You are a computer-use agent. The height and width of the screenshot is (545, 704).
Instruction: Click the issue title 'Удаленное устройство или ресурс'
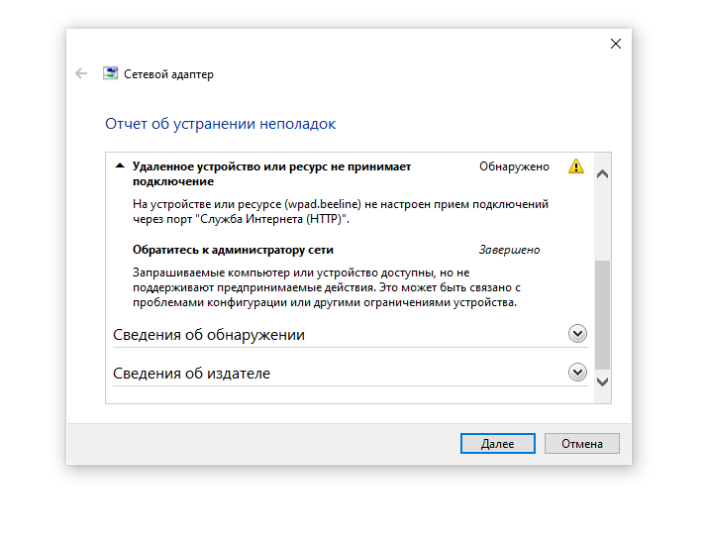[x=271, y=173]
